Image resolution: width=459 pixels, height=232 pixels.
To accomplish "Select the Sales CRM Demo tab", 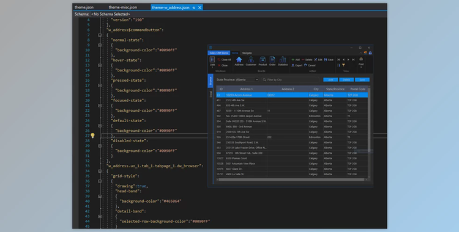I will coord(219,53).
